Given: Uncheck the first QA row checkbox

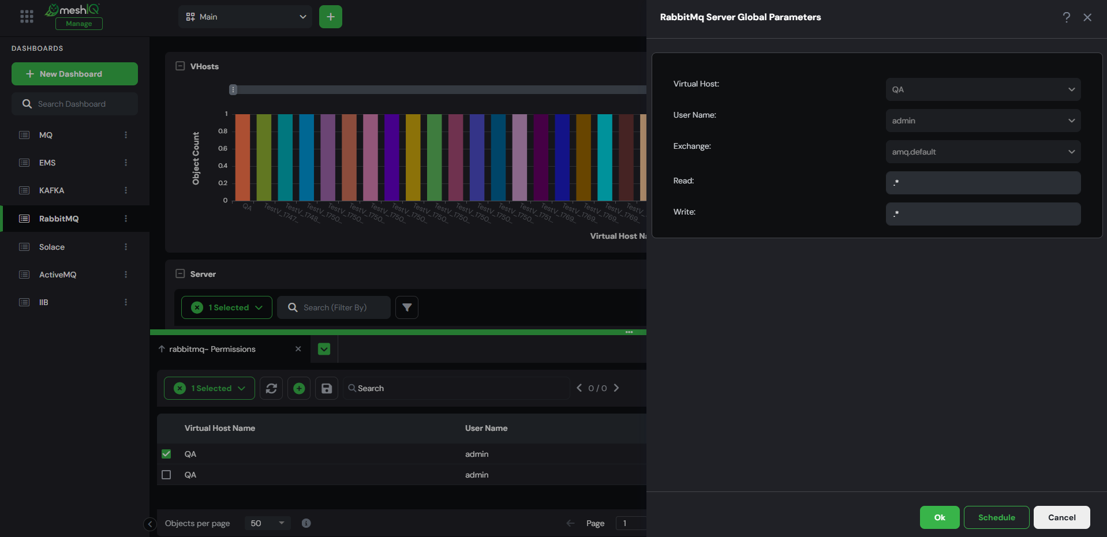Looking at the screenshot, I should coord(166,454).
